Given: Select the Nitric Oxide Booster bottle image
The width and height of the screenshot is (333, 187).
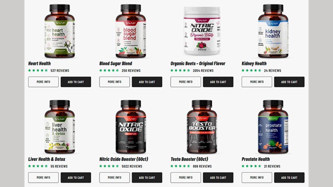Looking at the screenshot, I should coord(131,127).
